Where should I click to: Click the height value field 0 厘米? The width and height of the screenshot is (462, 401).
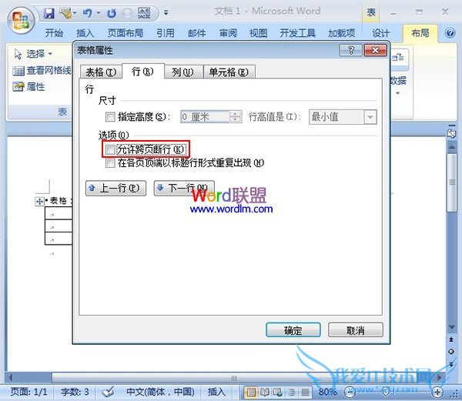(x=205, y=117)
